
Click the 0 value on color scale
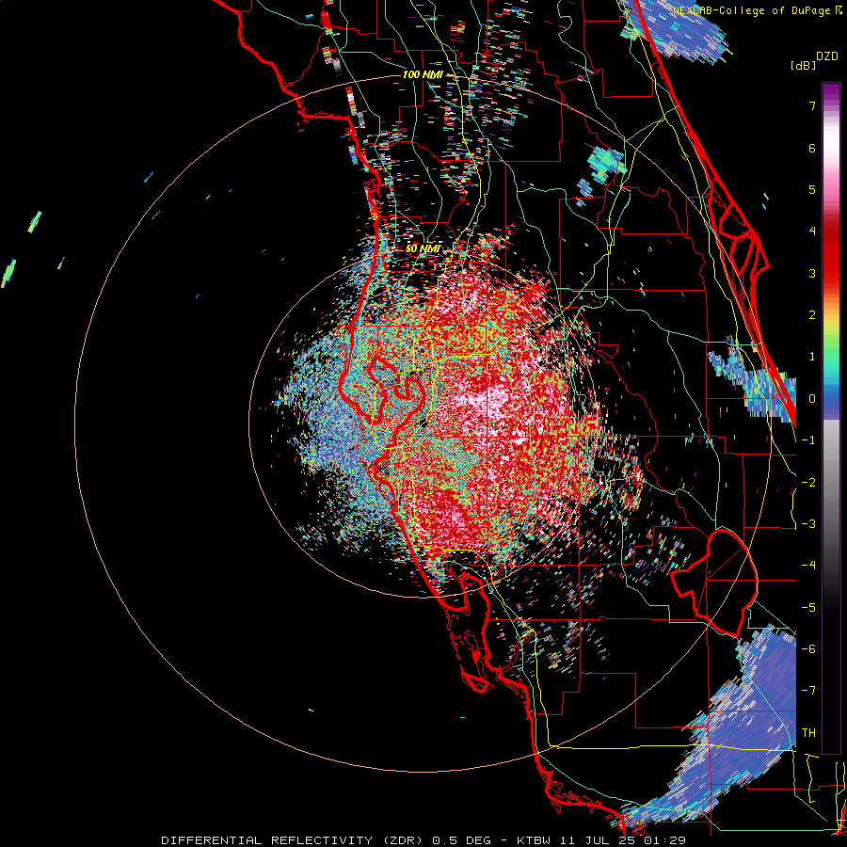pyautogui.click(x=812, y=399)
